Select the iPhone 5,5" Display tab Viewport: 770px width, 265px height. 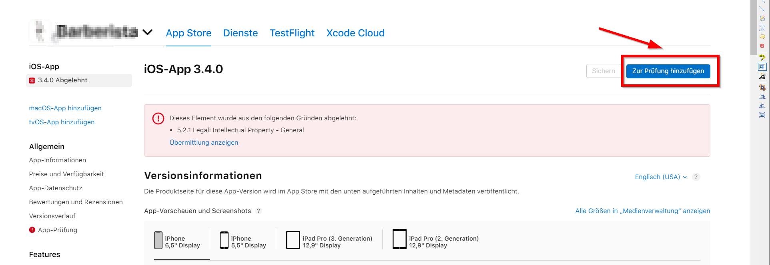[243, 241]
